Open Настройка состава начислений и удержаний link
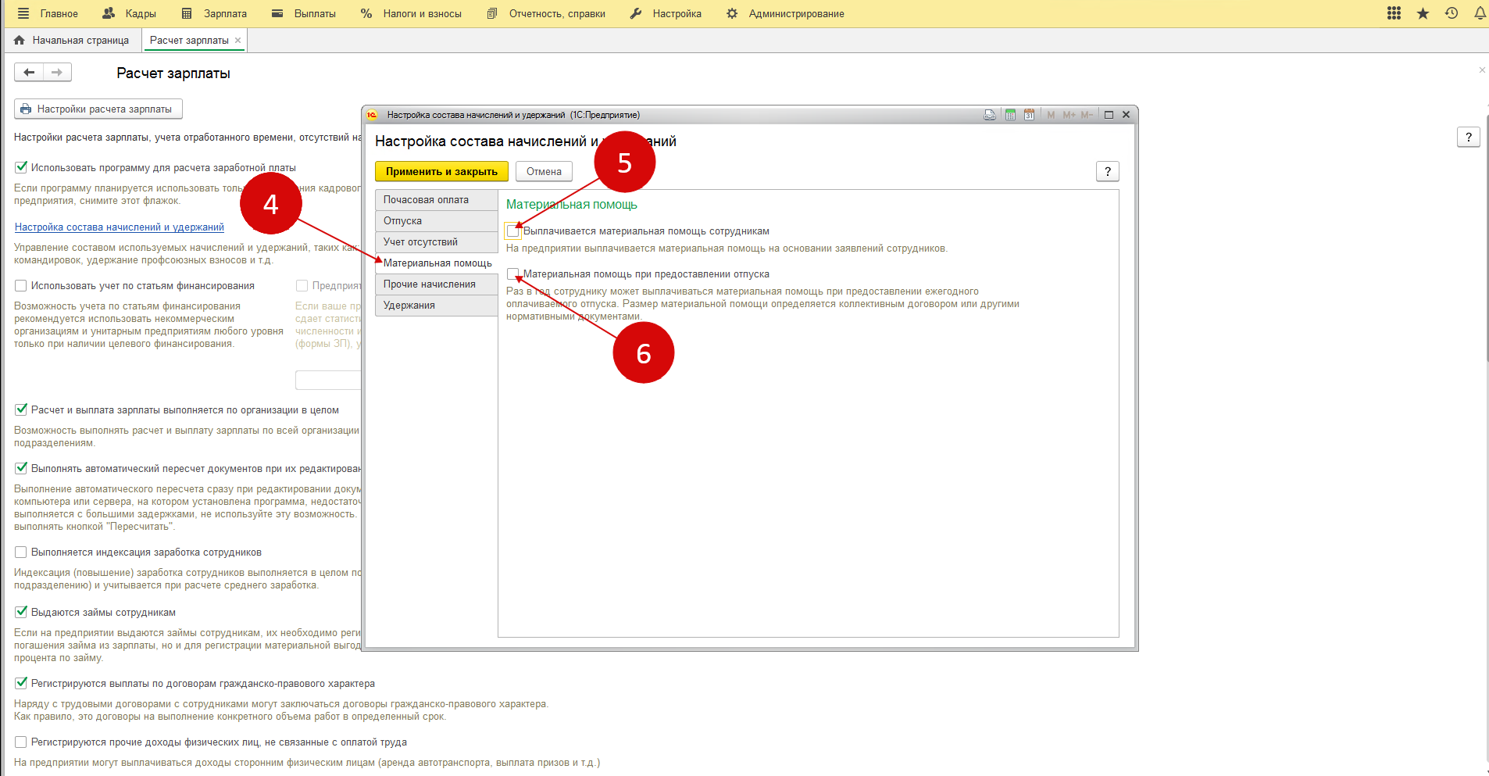Screen dimensions: 1489x776 (x=120, y=227)
